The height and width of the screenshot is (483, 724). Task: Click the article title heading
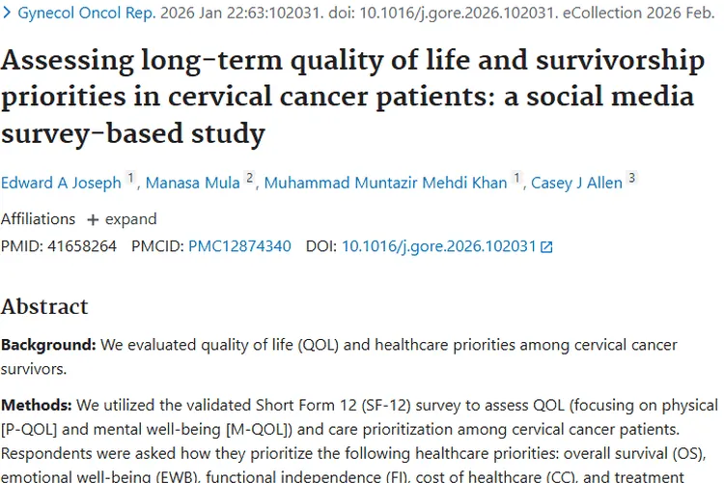point(352,96)
